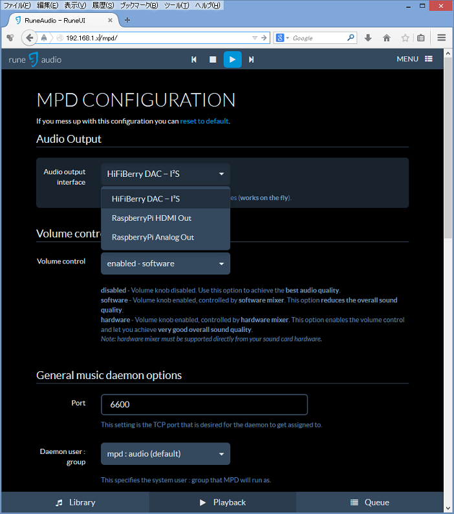The image size is (454, 514).
Task: Open Daemon user : group dropdown
Action: pos(166,454)
